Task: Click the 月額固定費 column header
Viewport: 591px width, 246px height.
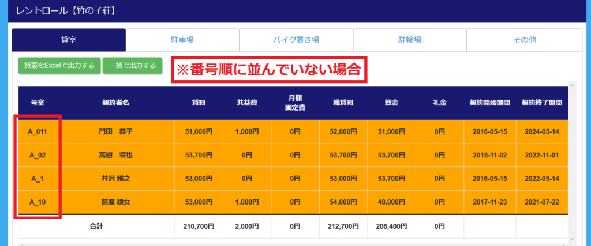Action: [x=295, y=103]
